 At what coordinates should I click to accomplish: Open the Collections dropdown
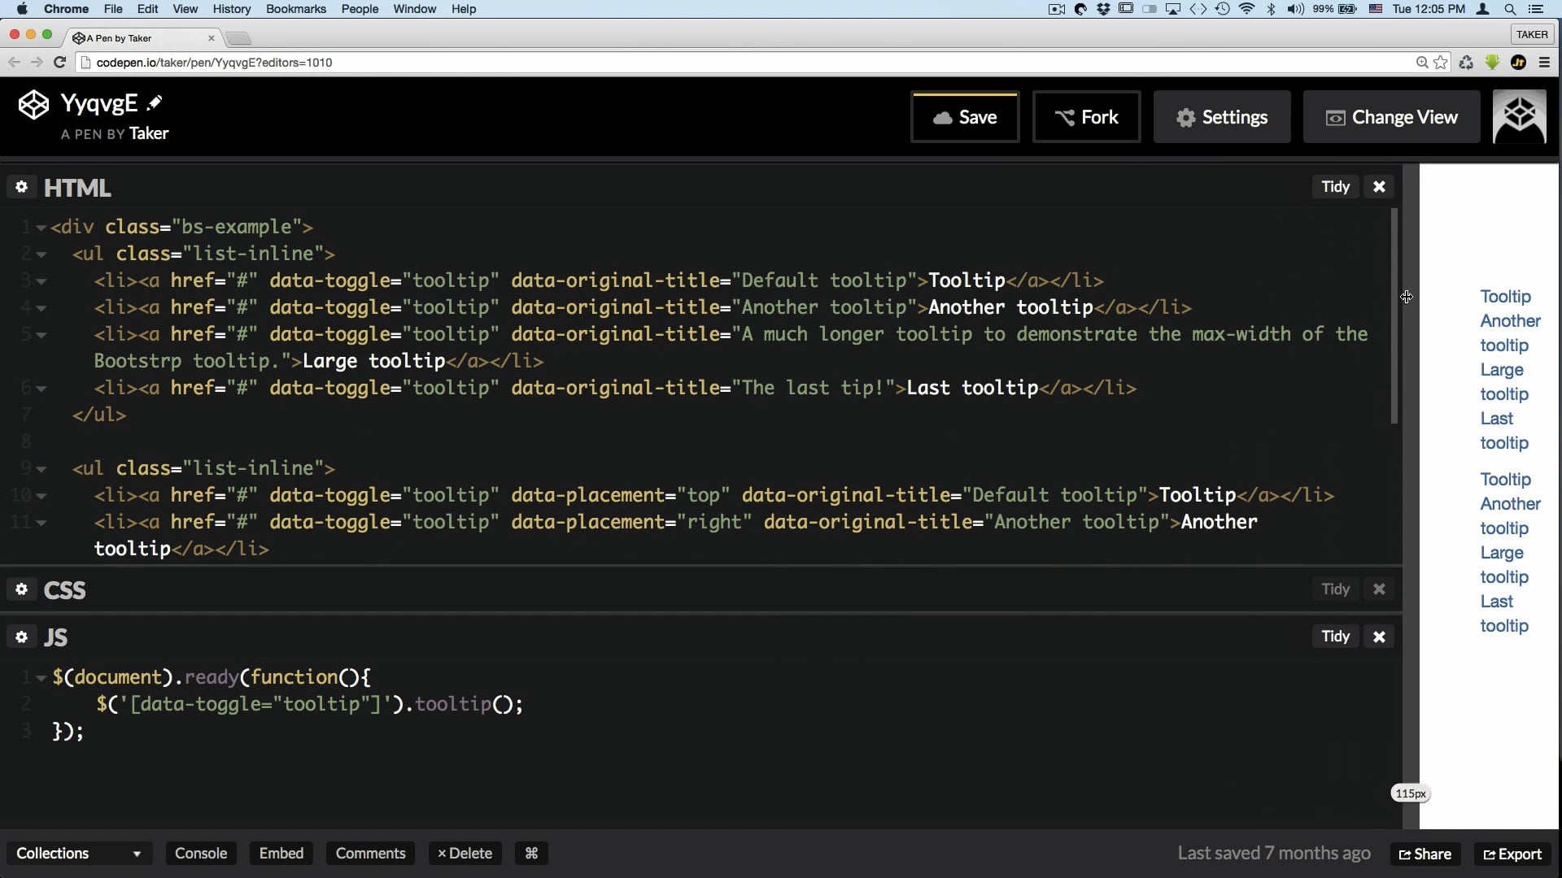[78, 853]
